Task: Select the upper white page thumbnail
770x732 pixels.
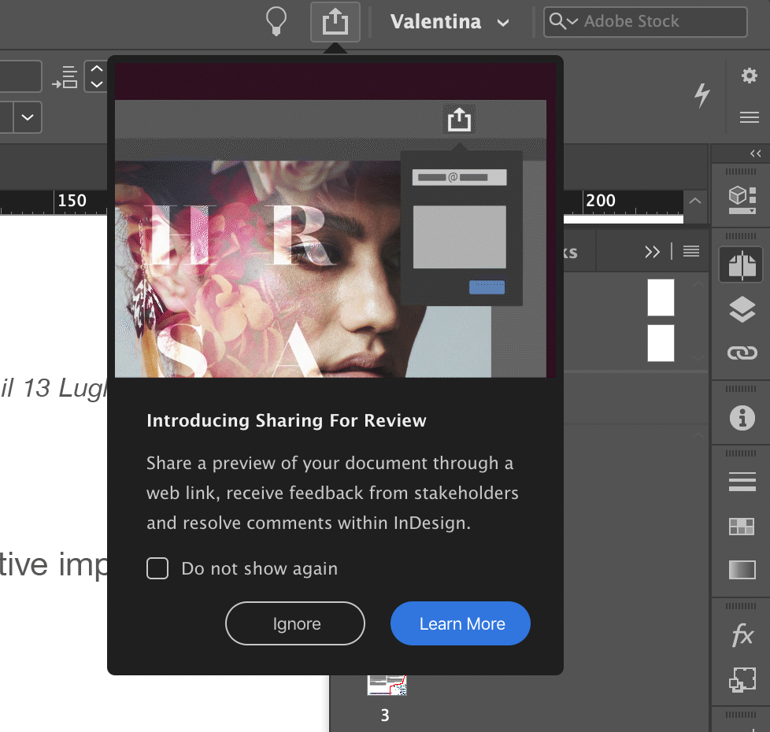Action: (661, 298)
